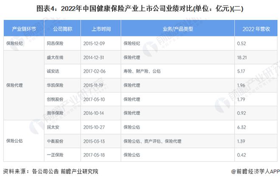The image size is (280, 180).
Task: Click the 产业链环节 column header
Action: pyautogui.click(x=24, y=29)
